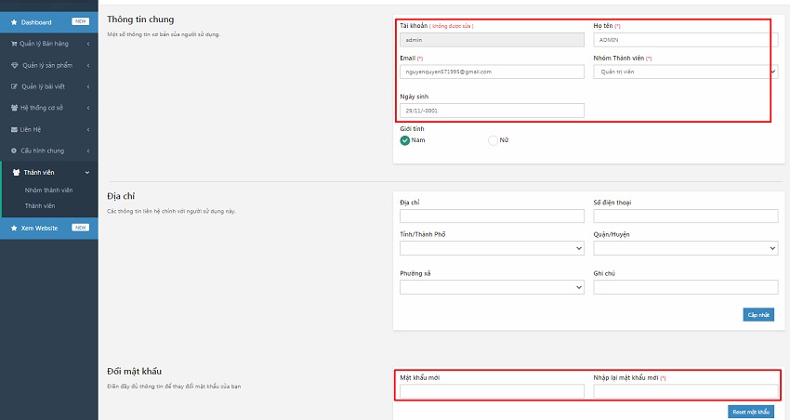Click the edit icon for Quản lý bài viết
This screenshot has height=420, width=790.
point(13,86)
